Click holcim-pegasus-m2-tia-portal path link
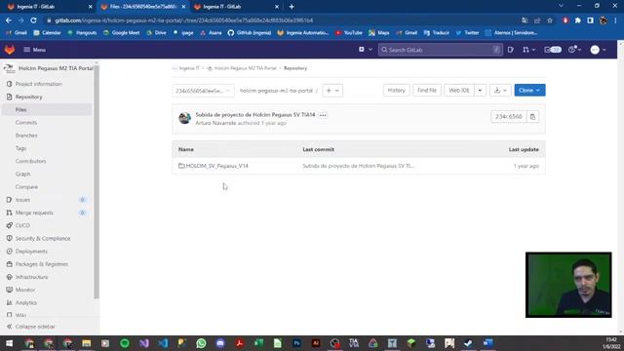 (x=276, y=91)
